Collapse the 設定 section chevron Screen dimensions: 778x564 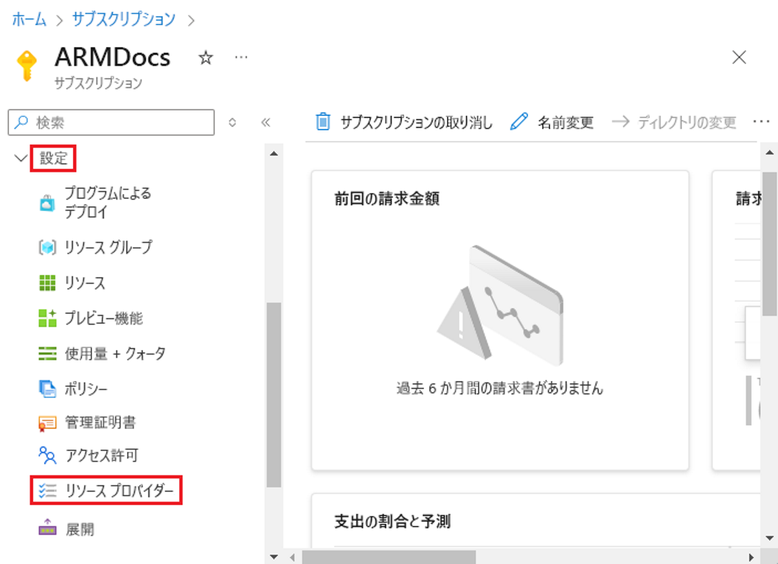21,159
